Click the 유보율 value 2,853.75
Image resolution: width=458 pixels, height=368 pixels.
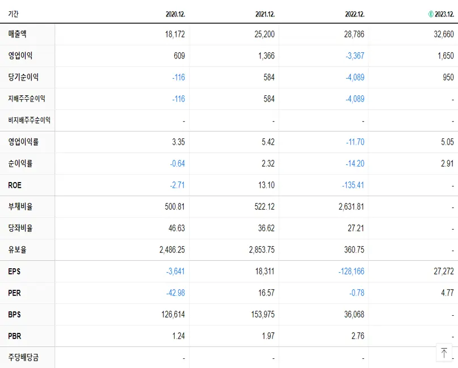262,250
